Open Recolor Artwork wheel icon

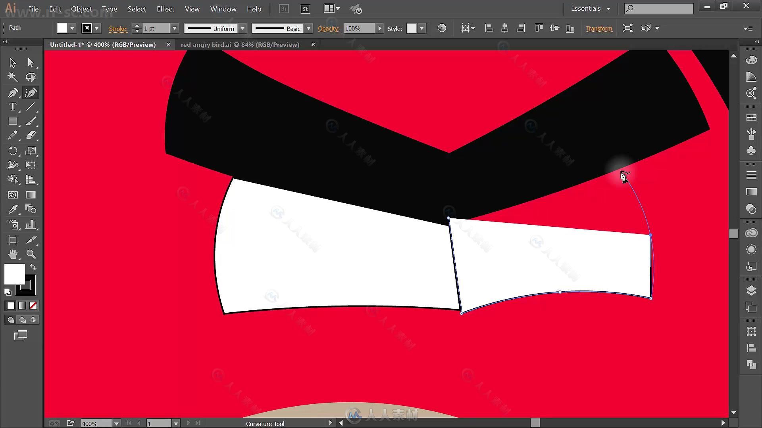(x=442, y=28)
